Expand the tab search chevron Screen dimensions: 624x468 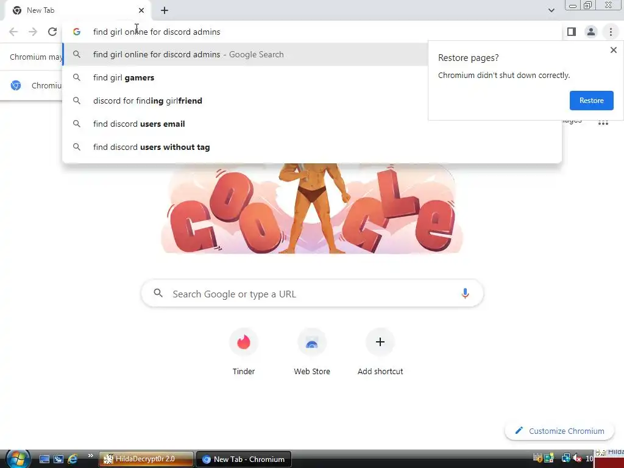tap(551, 10)
